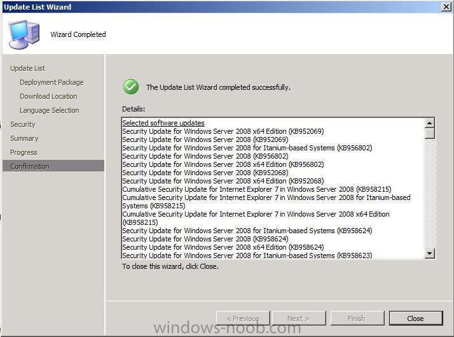
Task: Select the Download Location step
Action: coord(48,96)
